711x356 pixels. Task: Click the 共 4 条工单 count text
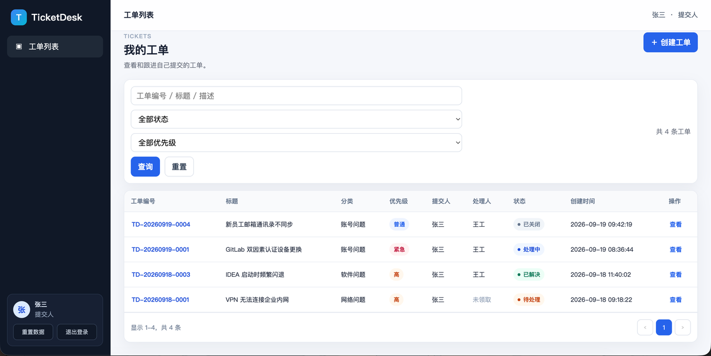(x=673, y=131)
